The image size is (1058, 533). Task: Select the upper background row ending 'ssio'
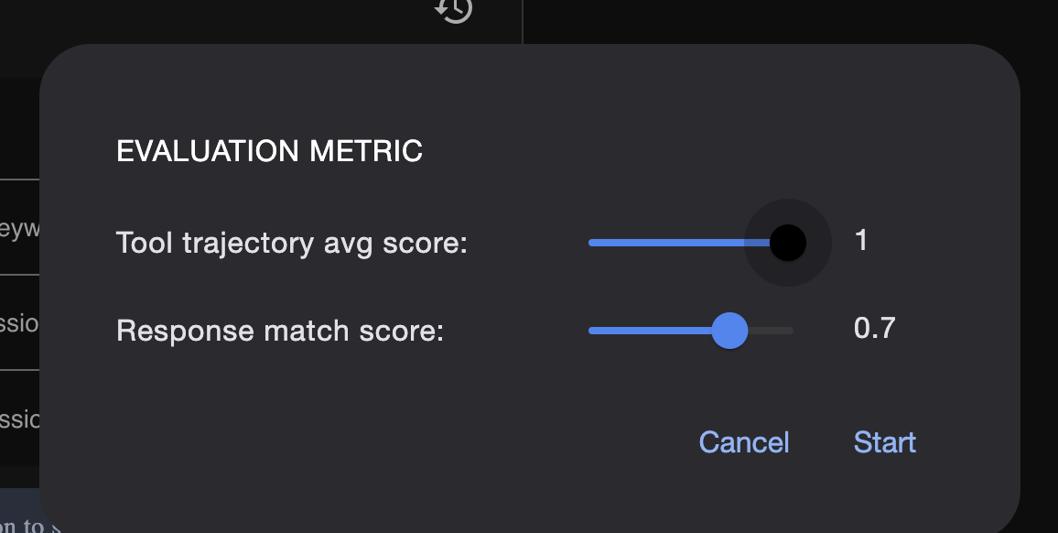[x=19, y=322]
